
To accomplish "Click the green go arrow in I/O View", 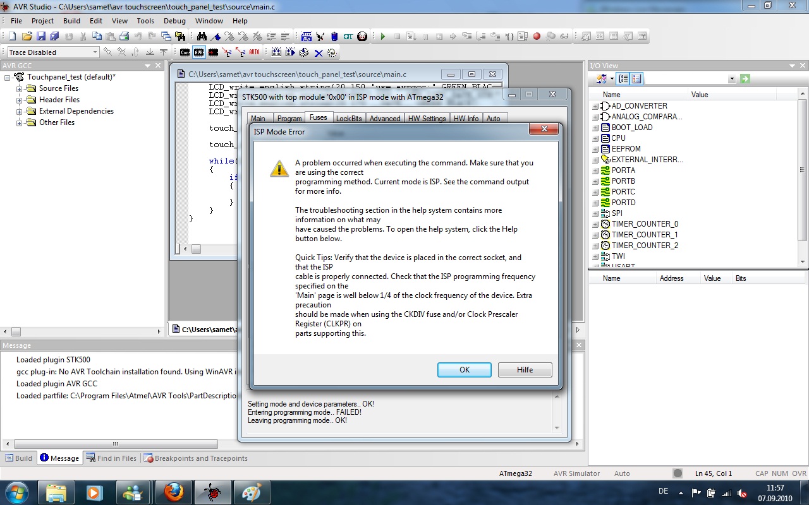I will [745, 79].
